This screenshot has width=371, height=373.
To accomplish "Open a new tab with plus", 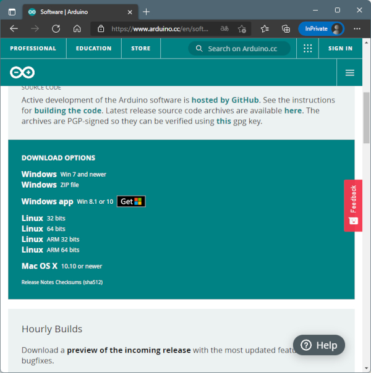I will (146, 12).
